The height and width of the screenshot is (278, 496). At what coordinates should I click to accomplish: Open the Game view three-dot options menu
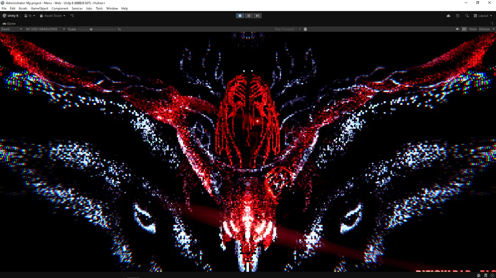[492, 24]
